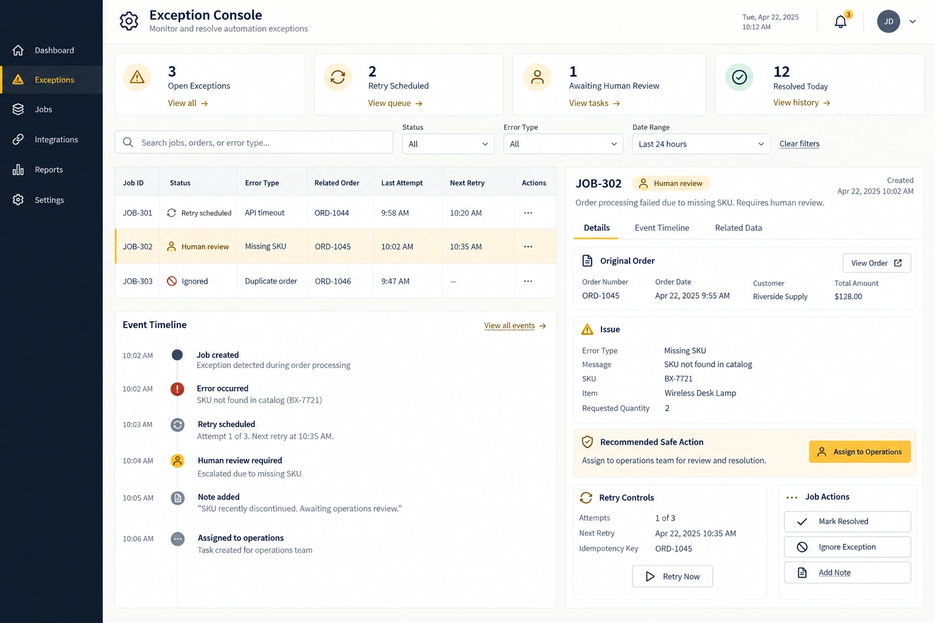Screen dimensions: 935x623
Task: Click the Retry Now button
Action: point(673,576)
